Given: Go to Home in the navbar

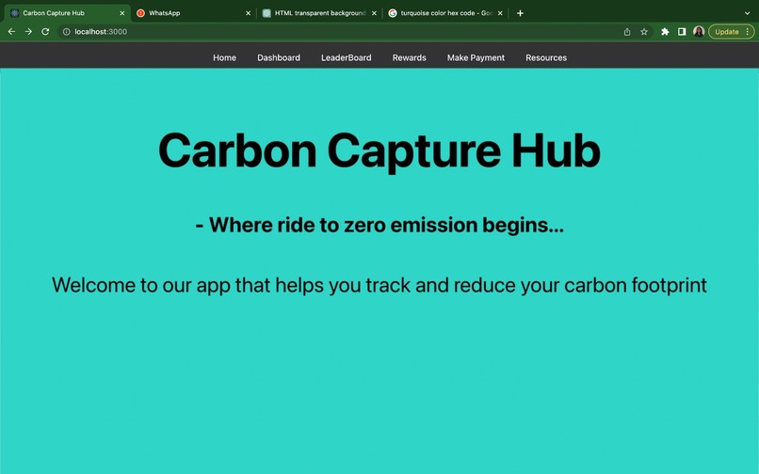Looking at the screenshot, I should tap(225, 57).
